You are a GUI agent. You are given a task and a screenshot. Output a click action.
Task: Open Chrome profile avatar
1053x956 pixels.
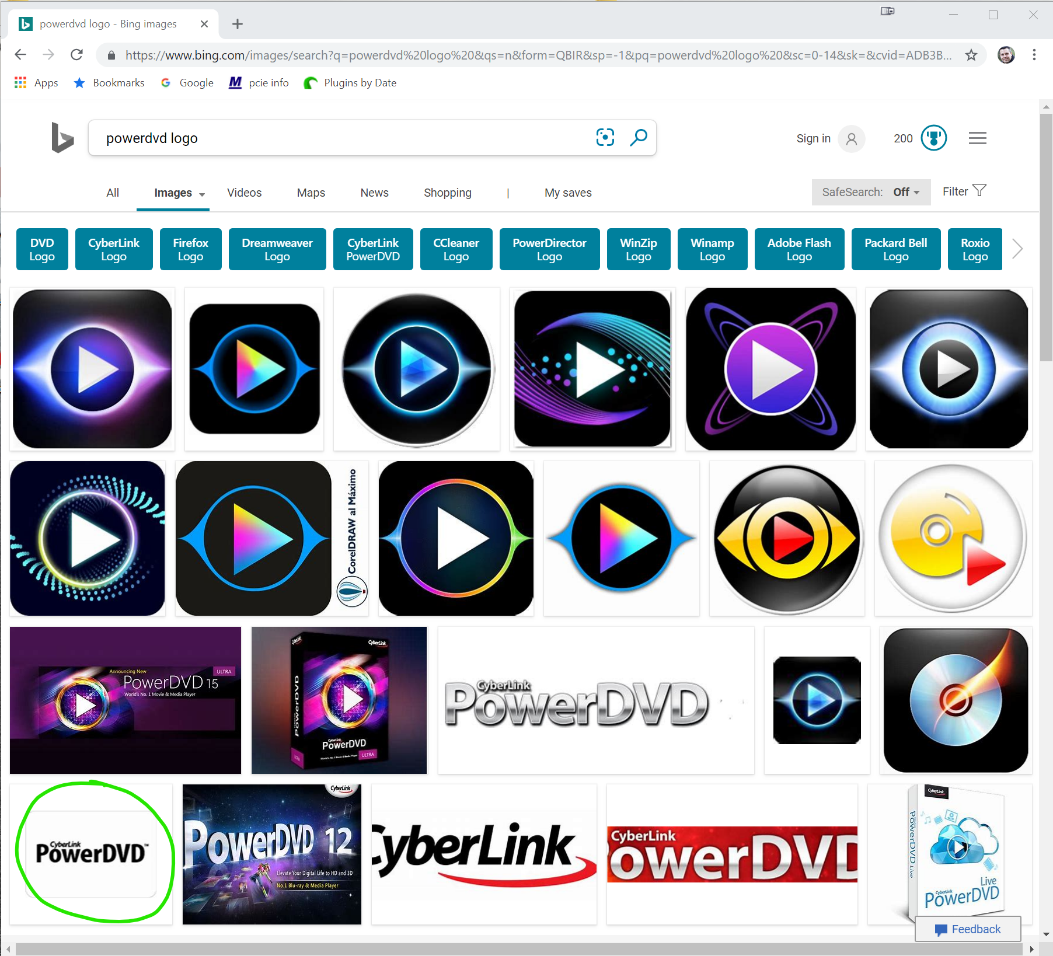tap(1006, 55)
